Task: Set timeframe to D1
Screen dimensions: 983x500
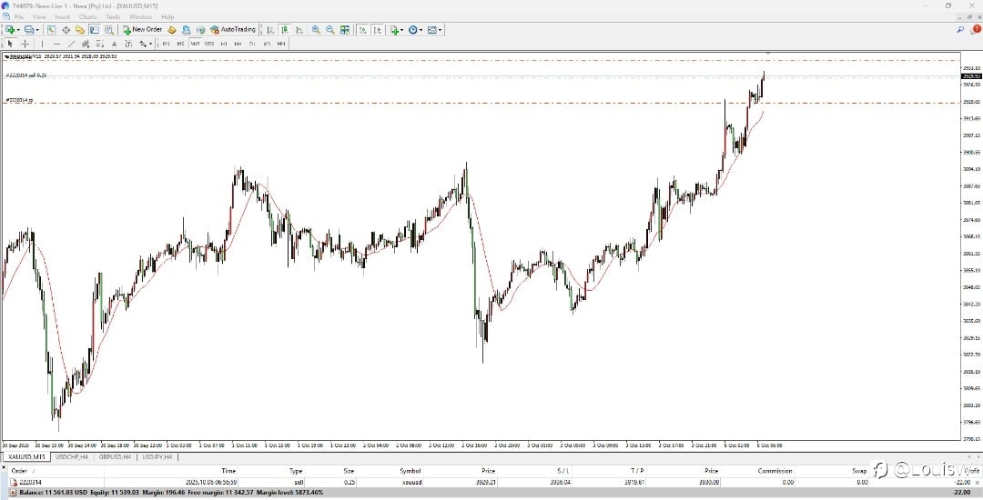Action: 253,44
